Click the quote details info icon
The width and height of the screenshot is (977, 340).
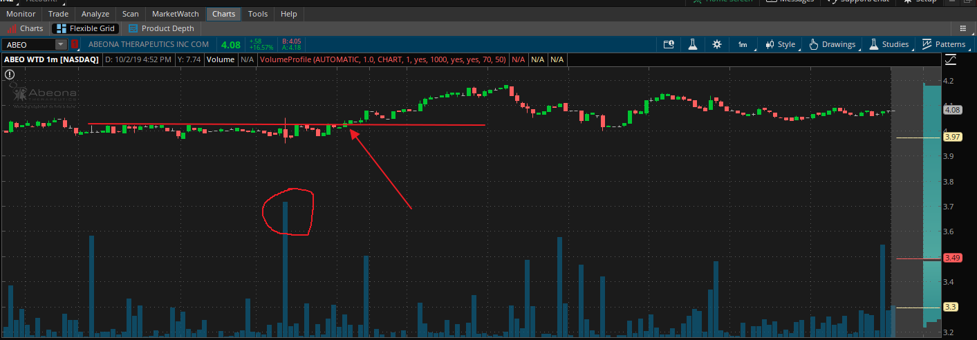(669, 44)
